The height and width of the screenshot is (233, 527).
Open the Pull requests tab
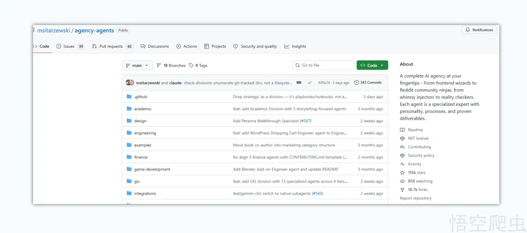click(x=112, y=46)
